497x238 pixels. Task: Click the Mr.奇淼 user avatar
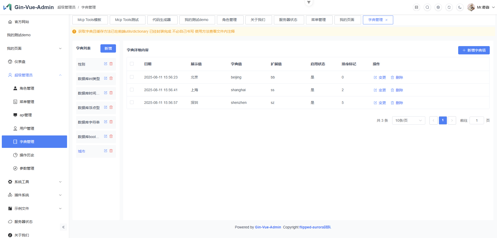(471, 7)
